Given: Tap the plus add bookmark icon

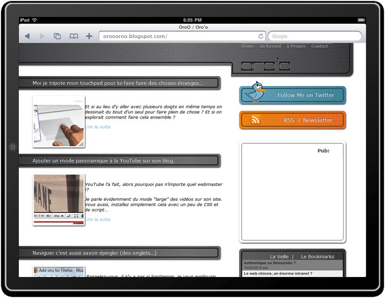Looking at the screenshot, I should 89,36.
